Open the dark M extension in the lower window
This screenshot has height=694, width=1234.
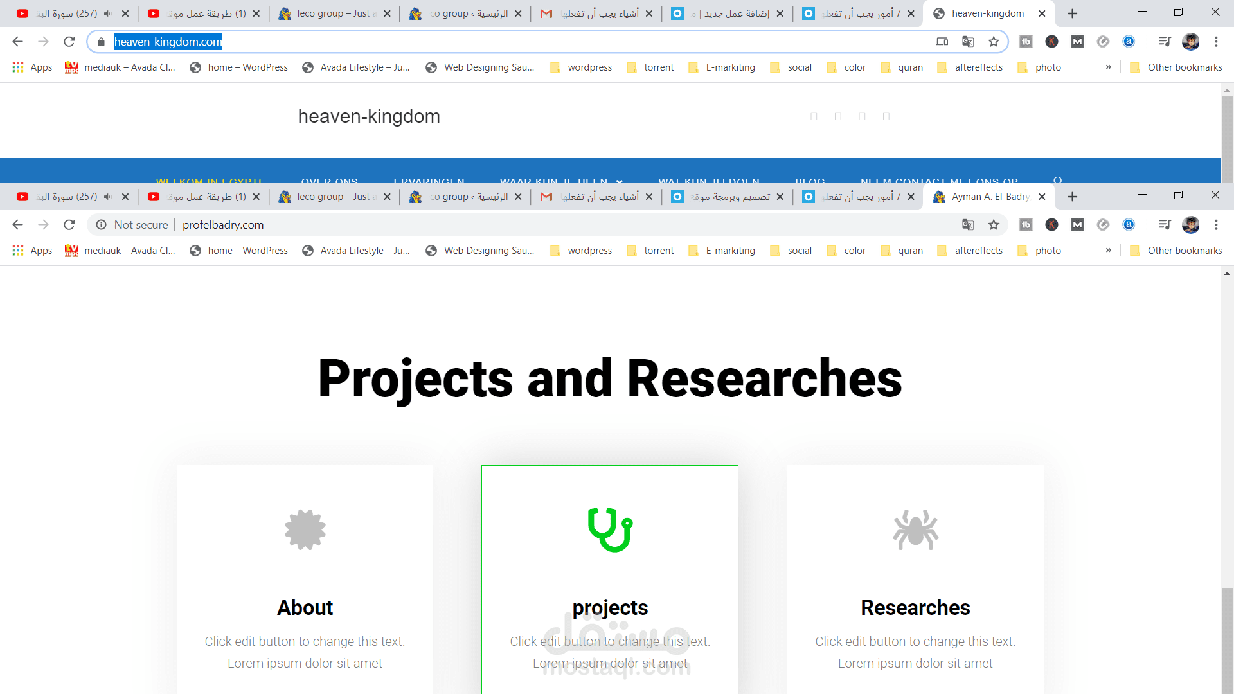[1077, 225]
